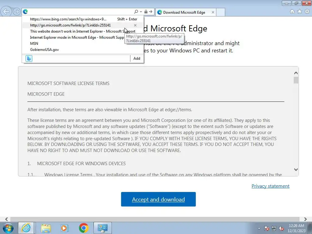Image resolution: width=312 pixels, height=234 pixels.
Task: Open the Privacy statement link
Action: pos(271,186)
